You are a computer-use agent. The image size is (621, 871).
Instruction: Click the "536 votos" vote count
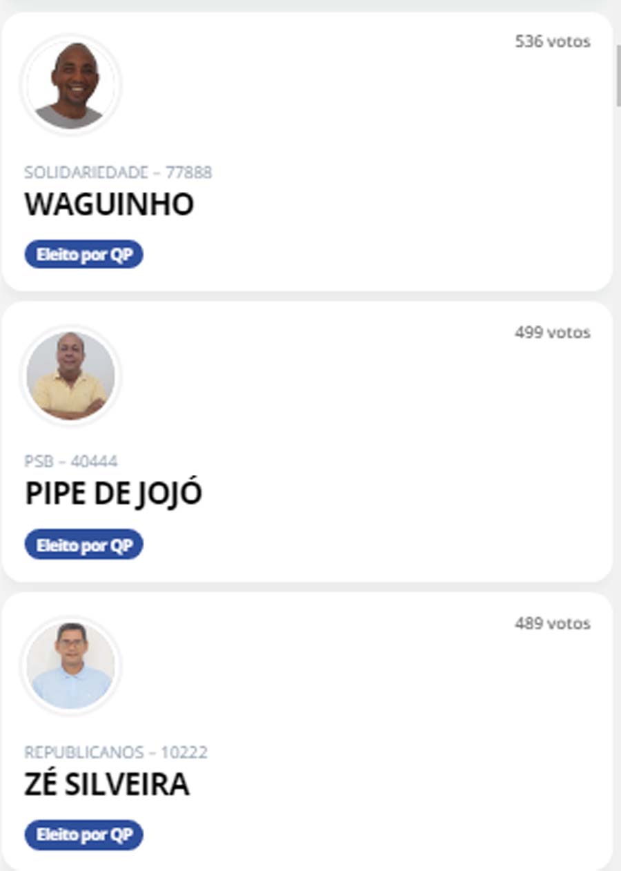[x=552, y=41]
